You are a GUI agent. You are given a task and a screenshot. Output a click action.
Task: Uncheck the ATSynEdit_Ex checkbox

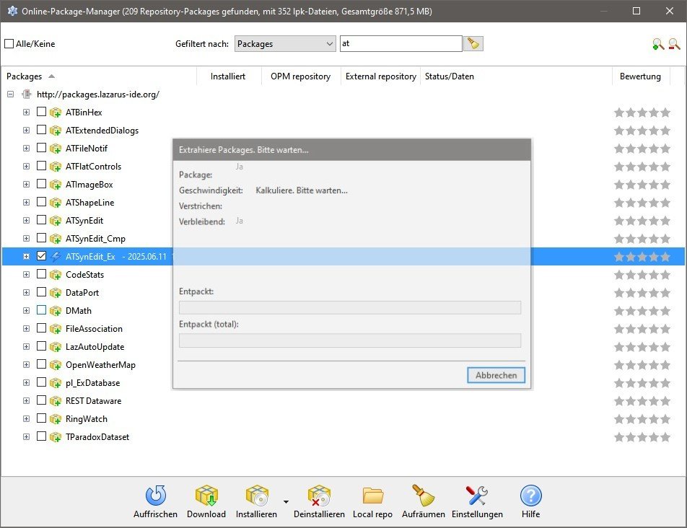pyautogui.click(x=41, y=255)
